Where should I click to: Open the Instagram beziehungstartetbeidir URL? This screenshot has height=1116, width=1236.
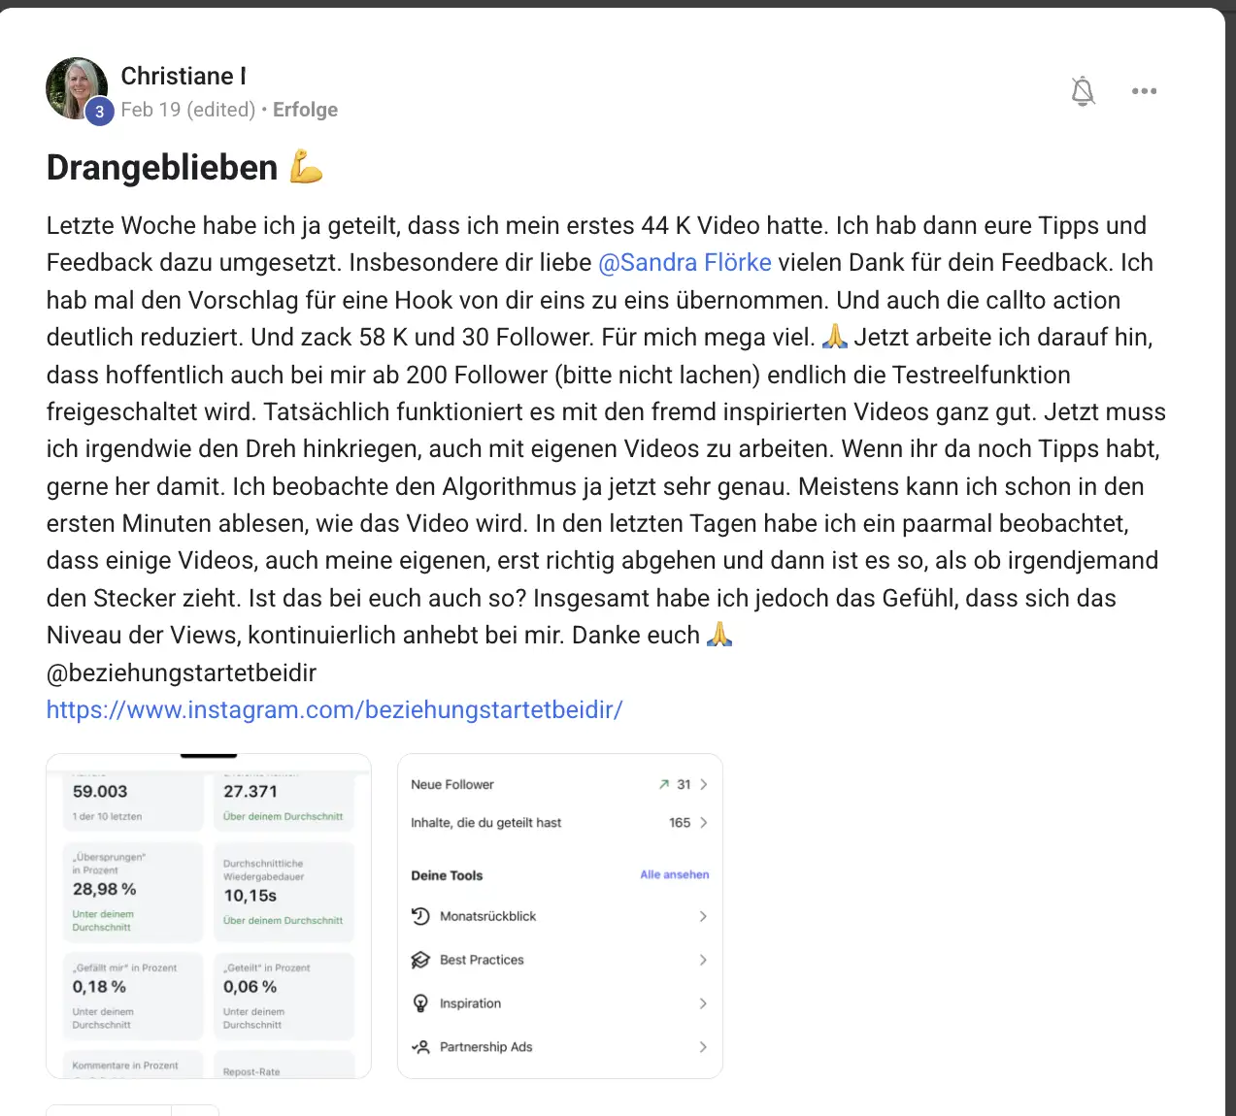click(x=335, y=710)
